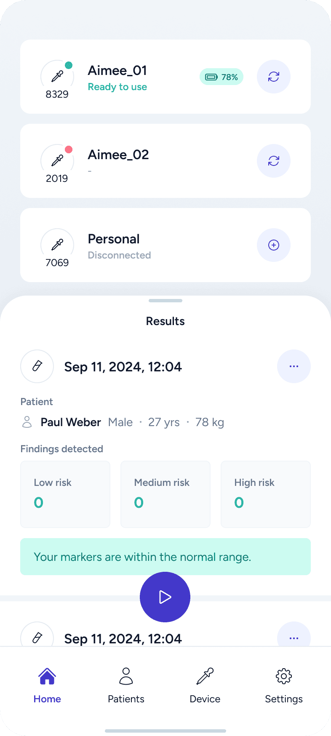This screenshot has height=736, width=331.
Task: Open the Settings tab
Action: [x=283, y=685]
